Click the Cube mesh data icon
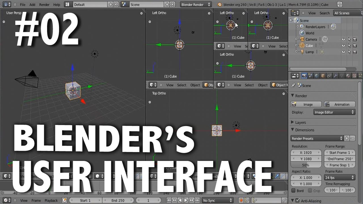 pos(321,45)
